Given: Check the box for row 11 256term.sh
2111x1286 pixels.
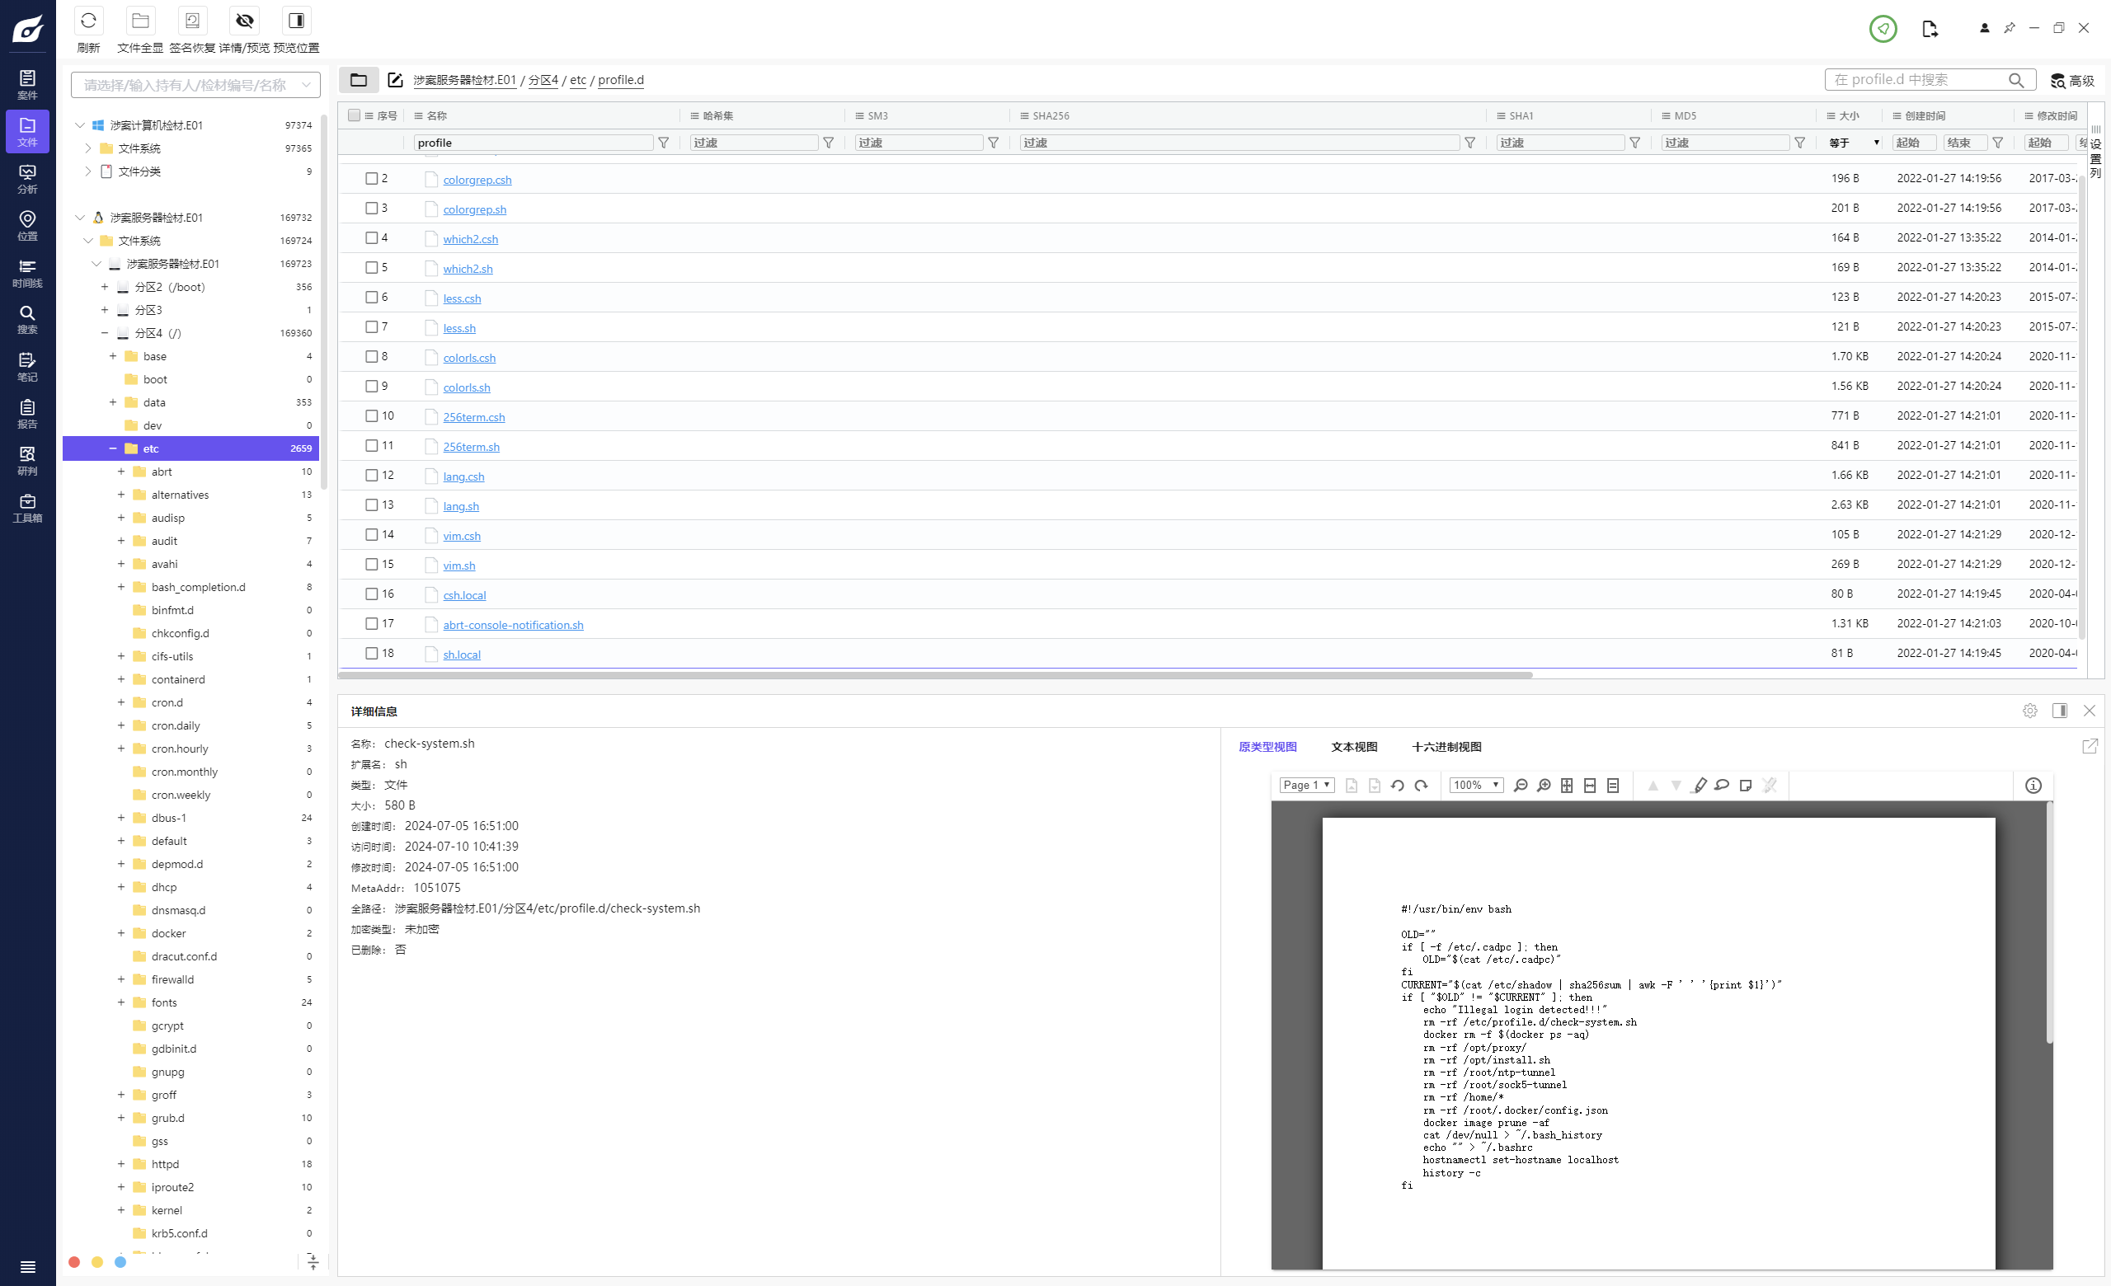Looking at the screenshot, I should [372, 445].
